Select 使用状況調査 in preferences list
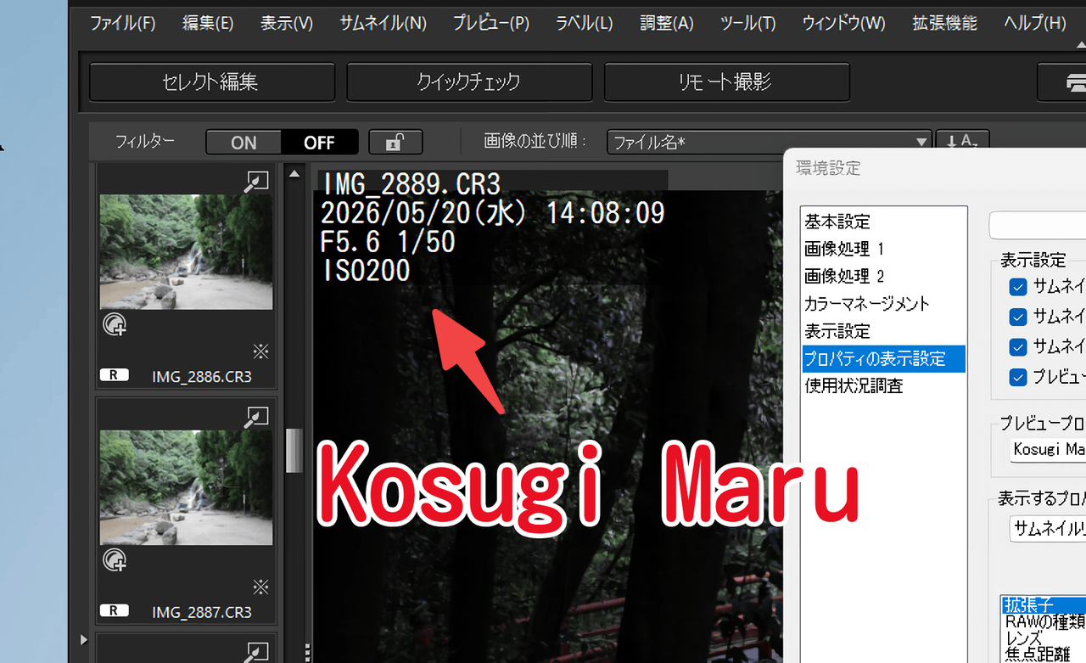Viewport: 1086px width, 663px height. 854,385
